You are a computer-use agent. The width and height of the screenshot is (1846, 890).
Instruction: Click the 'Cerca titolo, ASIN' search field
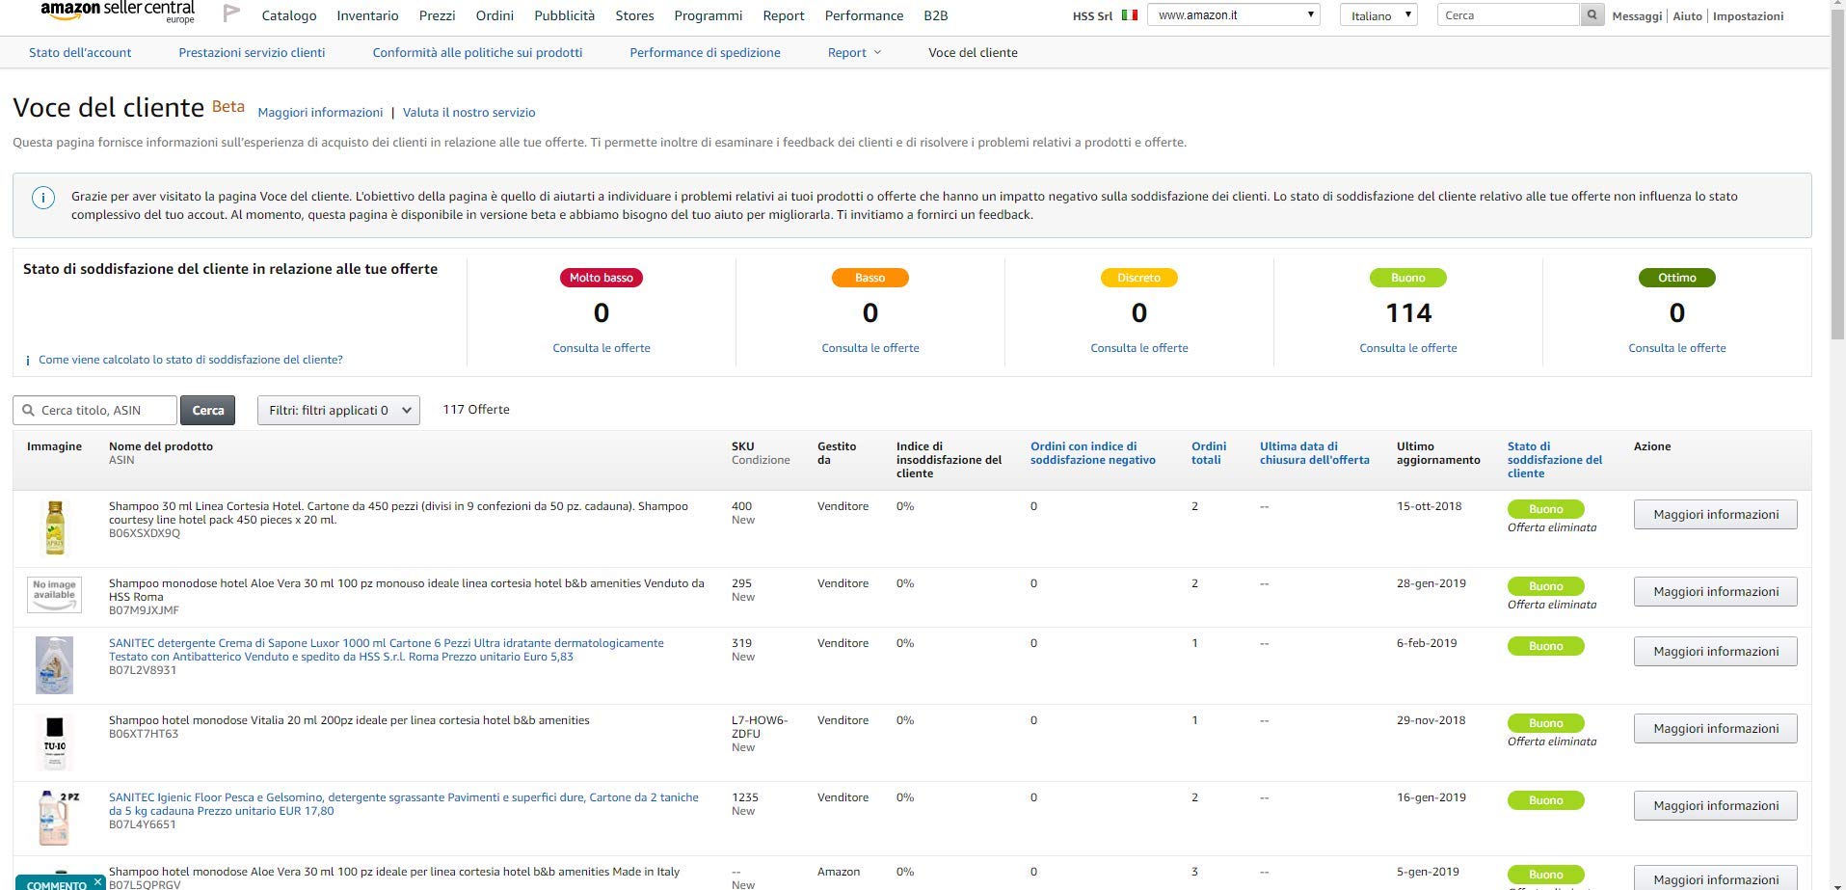[95, 410]
